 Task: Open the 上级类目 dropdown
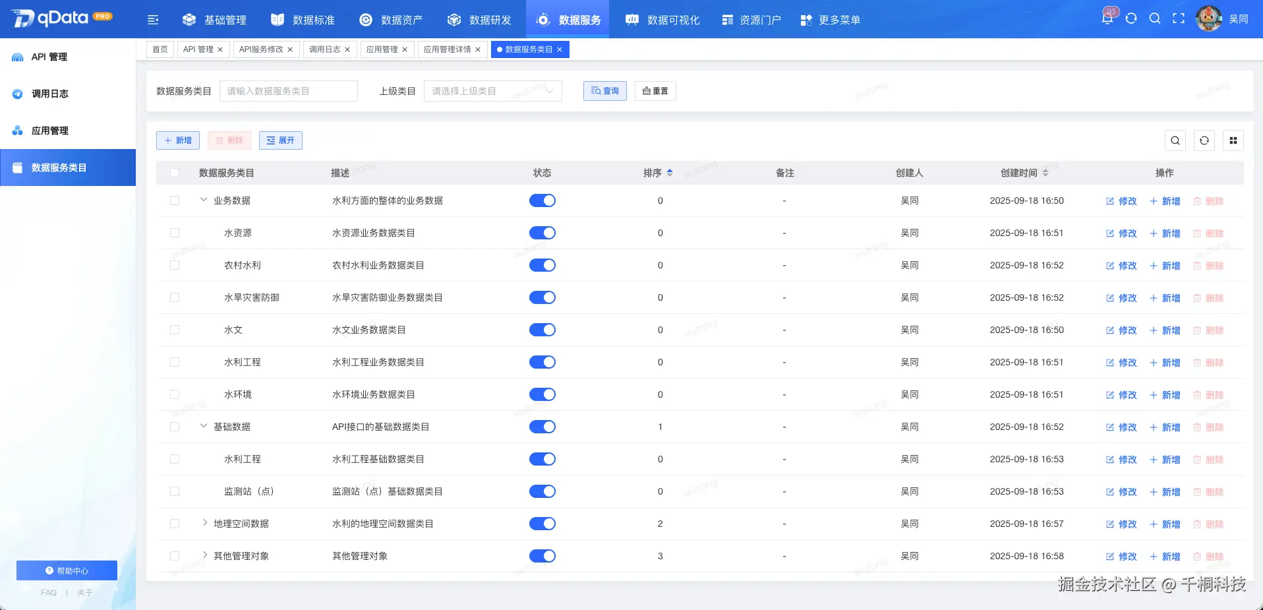(x=492, y=90)
